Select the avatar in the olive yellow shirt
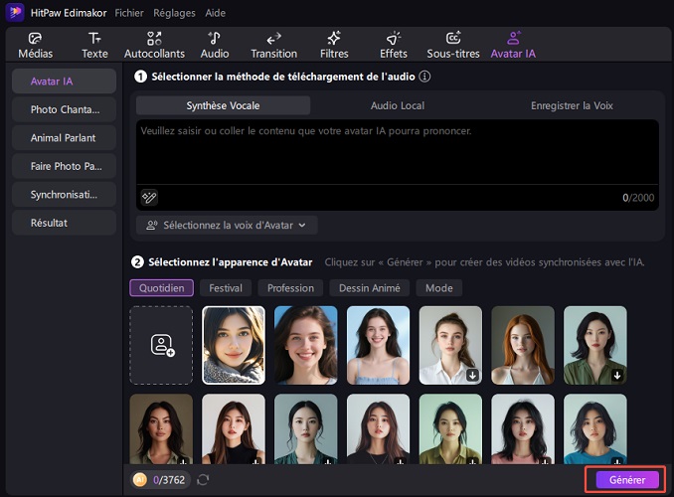 point(450,429)
